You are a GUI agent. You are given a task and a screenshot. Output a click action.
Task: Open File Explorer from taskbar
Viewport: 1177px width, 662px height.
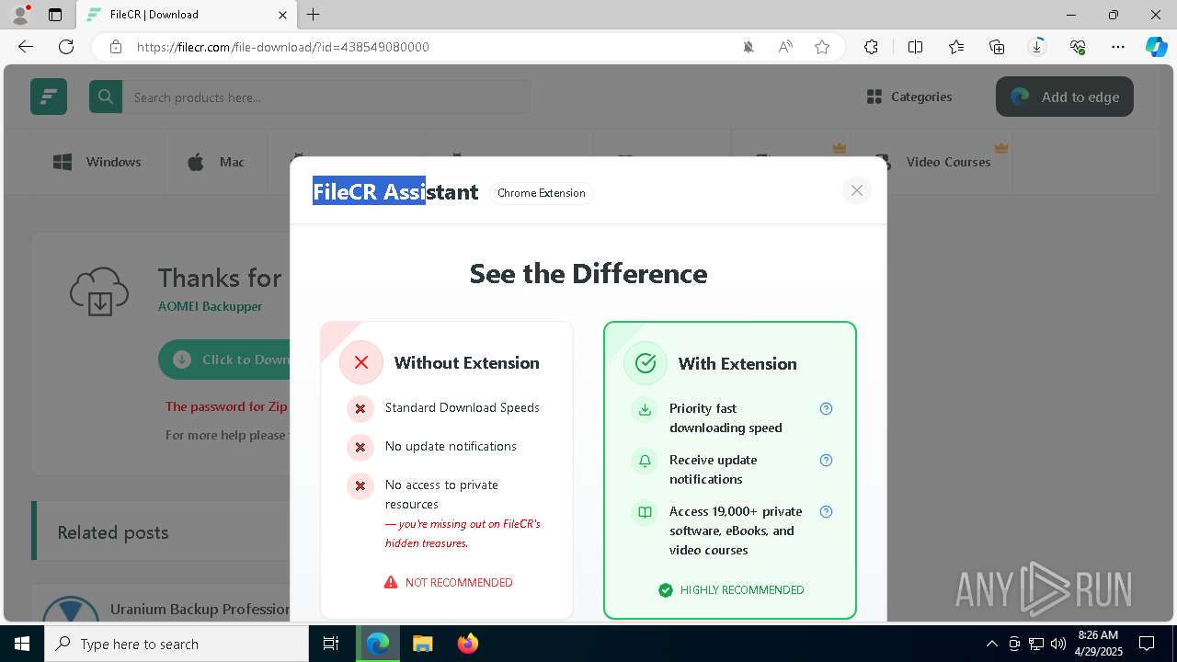(422, 644)
